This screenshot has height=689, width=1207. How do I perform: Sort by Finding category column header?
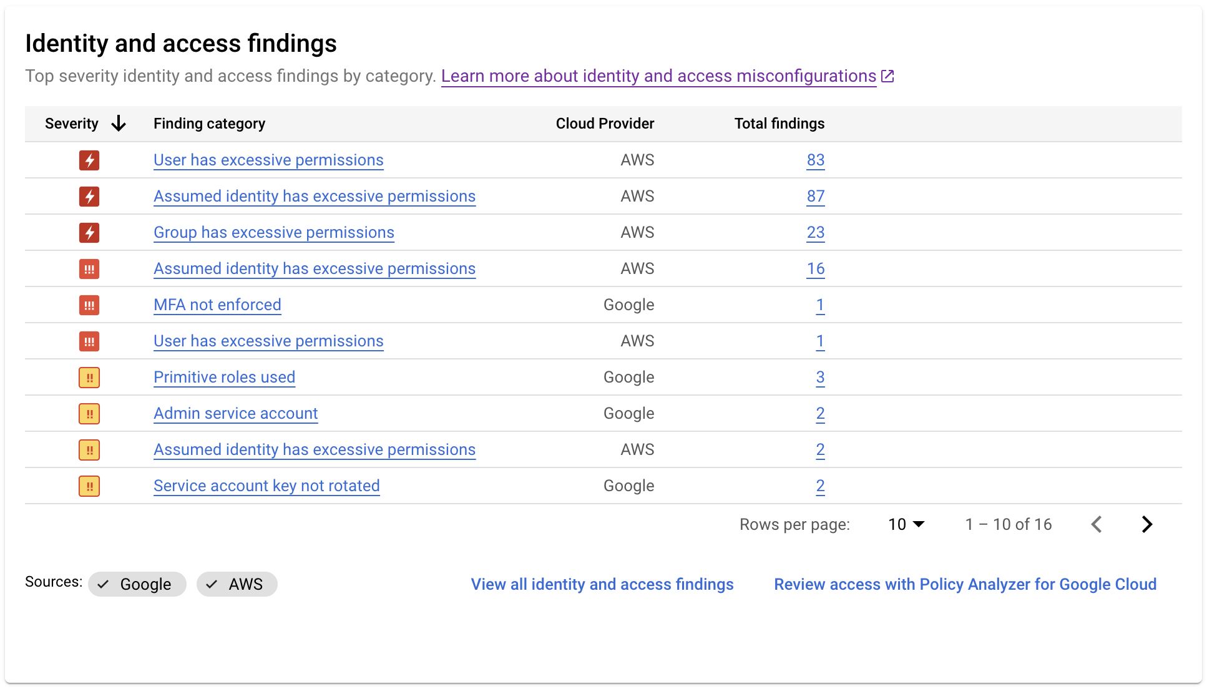point(209,124)
